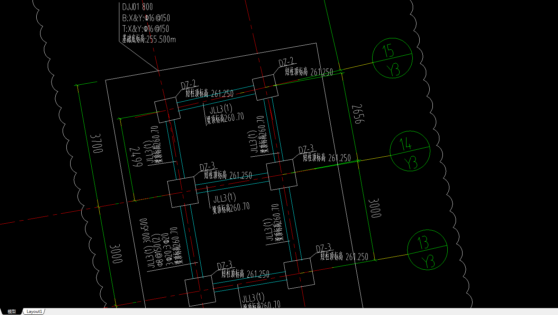Click the 3700 dimension text

(x=97, y=143)
